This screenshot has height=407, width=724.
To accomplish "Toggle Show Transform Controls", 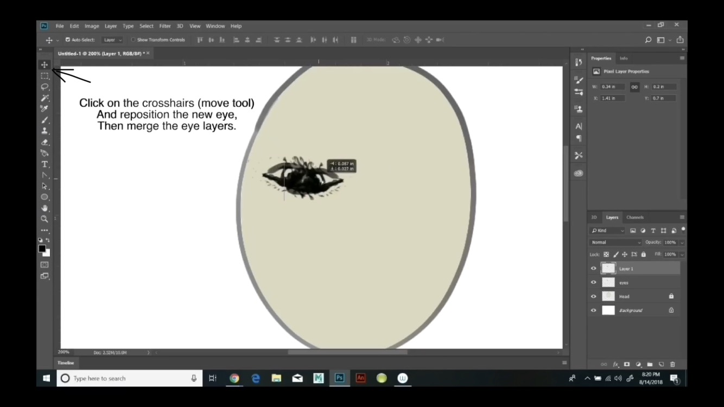I will pos(132,39).
